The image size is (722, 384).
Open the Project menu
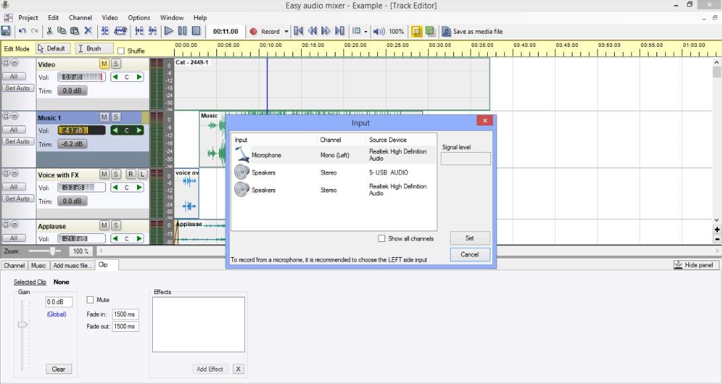(28, 17)
